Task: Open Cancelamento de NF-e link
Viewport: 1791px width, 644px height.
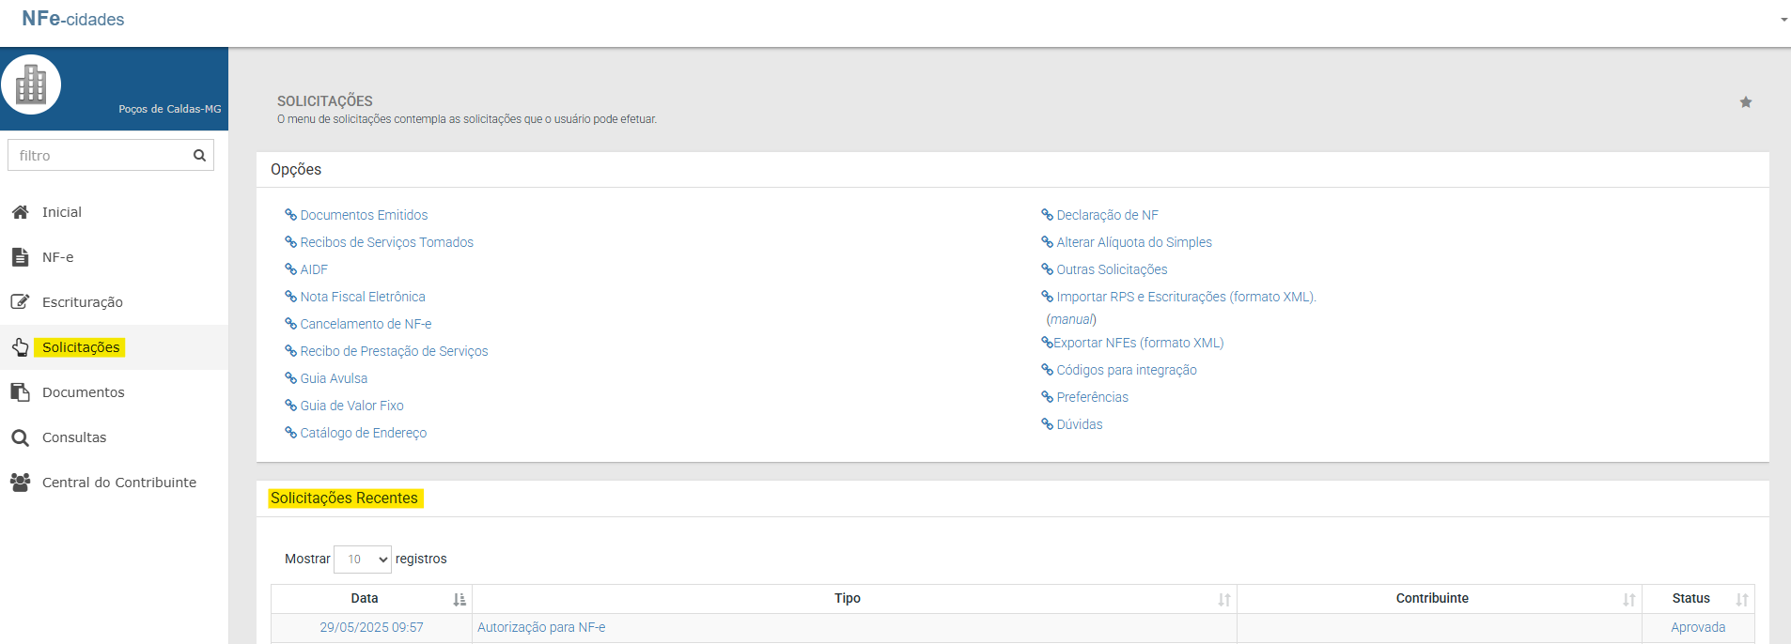Action: (x=366, y=324)
